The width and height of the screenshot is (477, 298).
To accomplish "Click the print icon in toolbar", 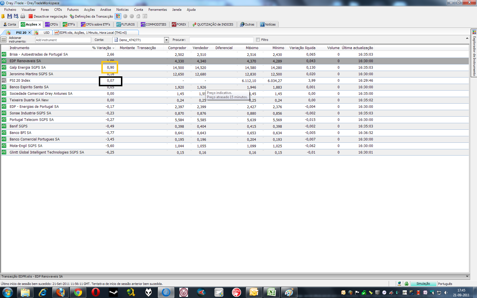I will pos(23,16).
